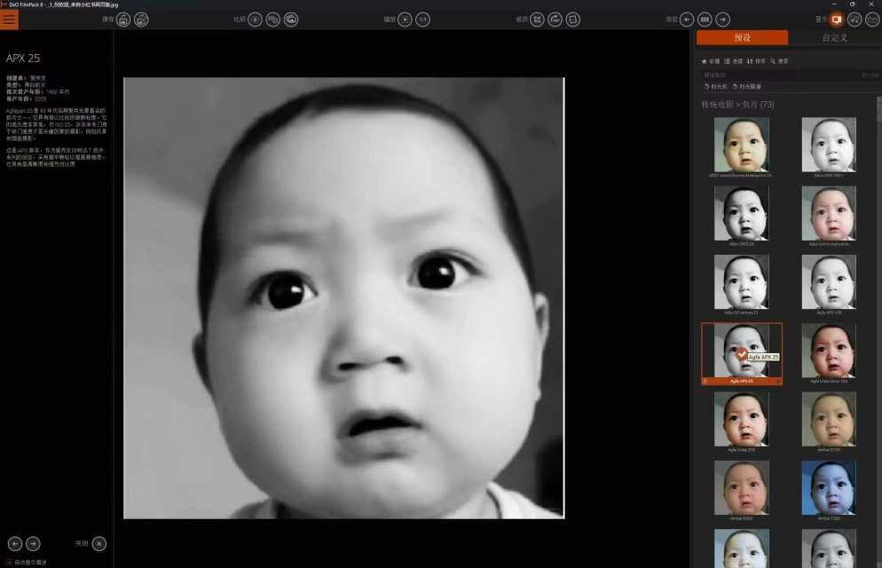
Task: Click the middle rotate icon in 修改 group
Action: click(x=555, y=20)
